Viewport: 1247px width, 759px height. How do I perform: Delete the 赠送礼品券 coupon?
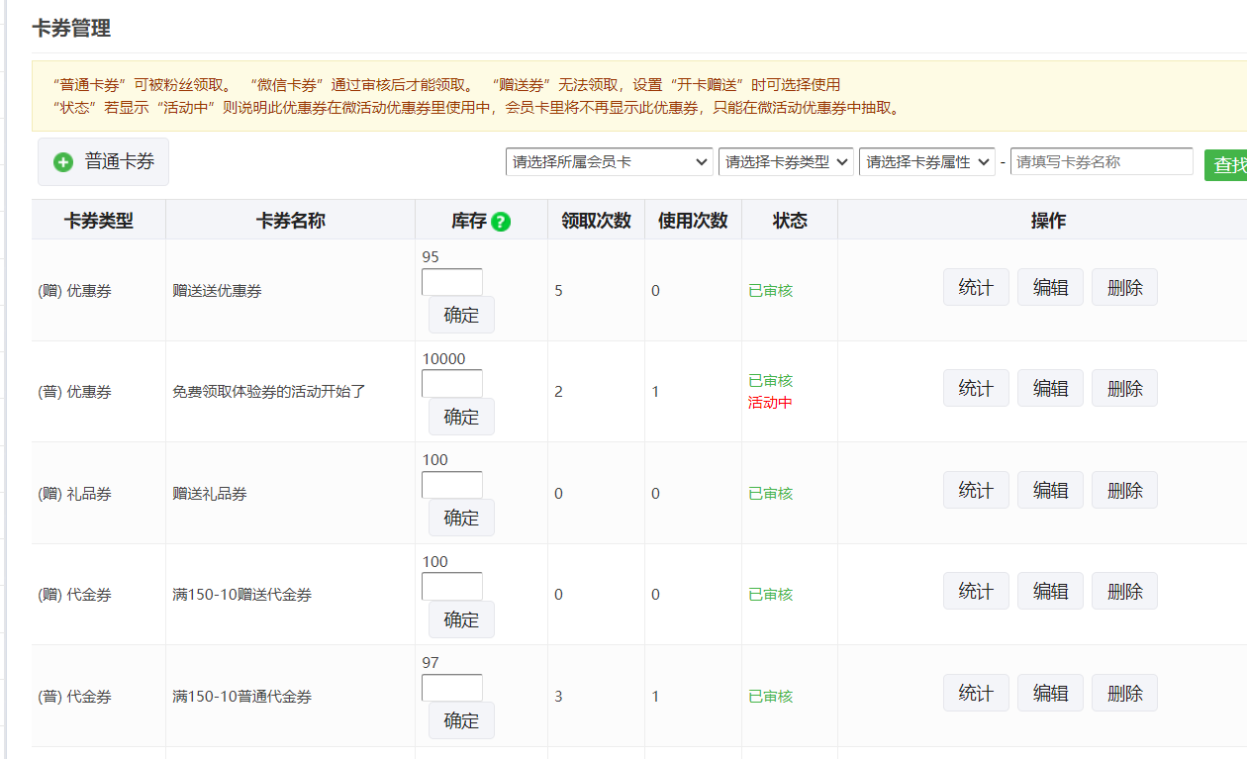pos(1124,490)
